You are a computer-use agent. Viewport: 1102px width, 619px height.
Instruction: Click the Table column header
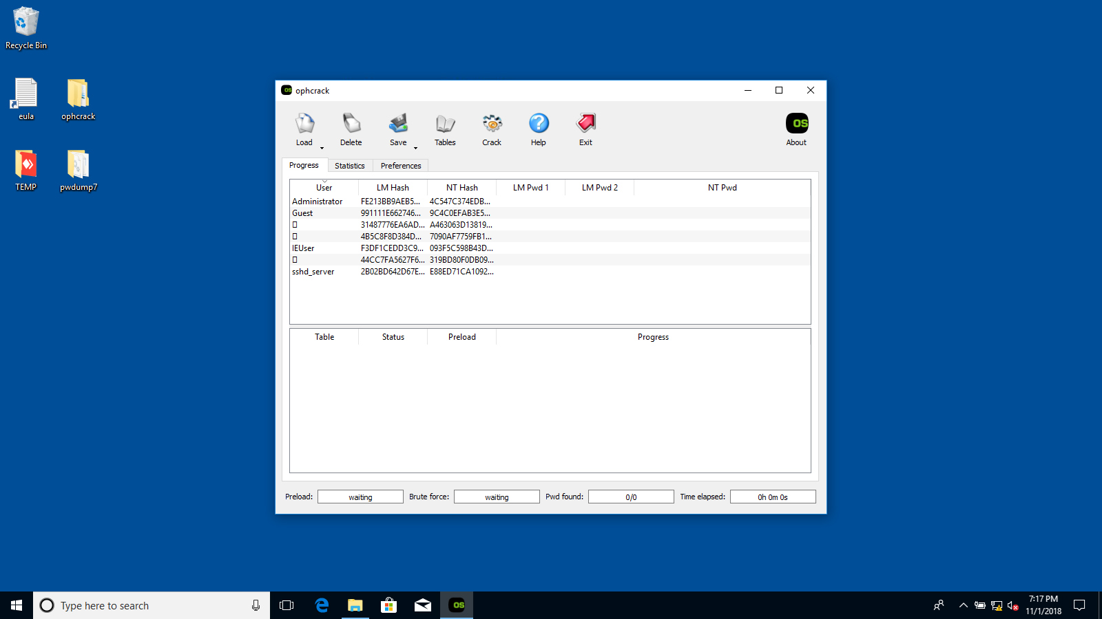point(324,337)
